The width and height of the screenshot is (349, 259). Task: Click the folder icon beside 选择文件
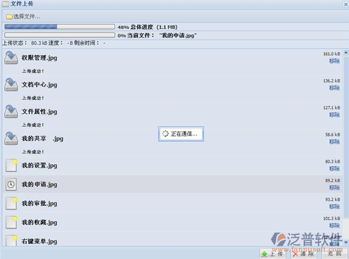point(9,17)
